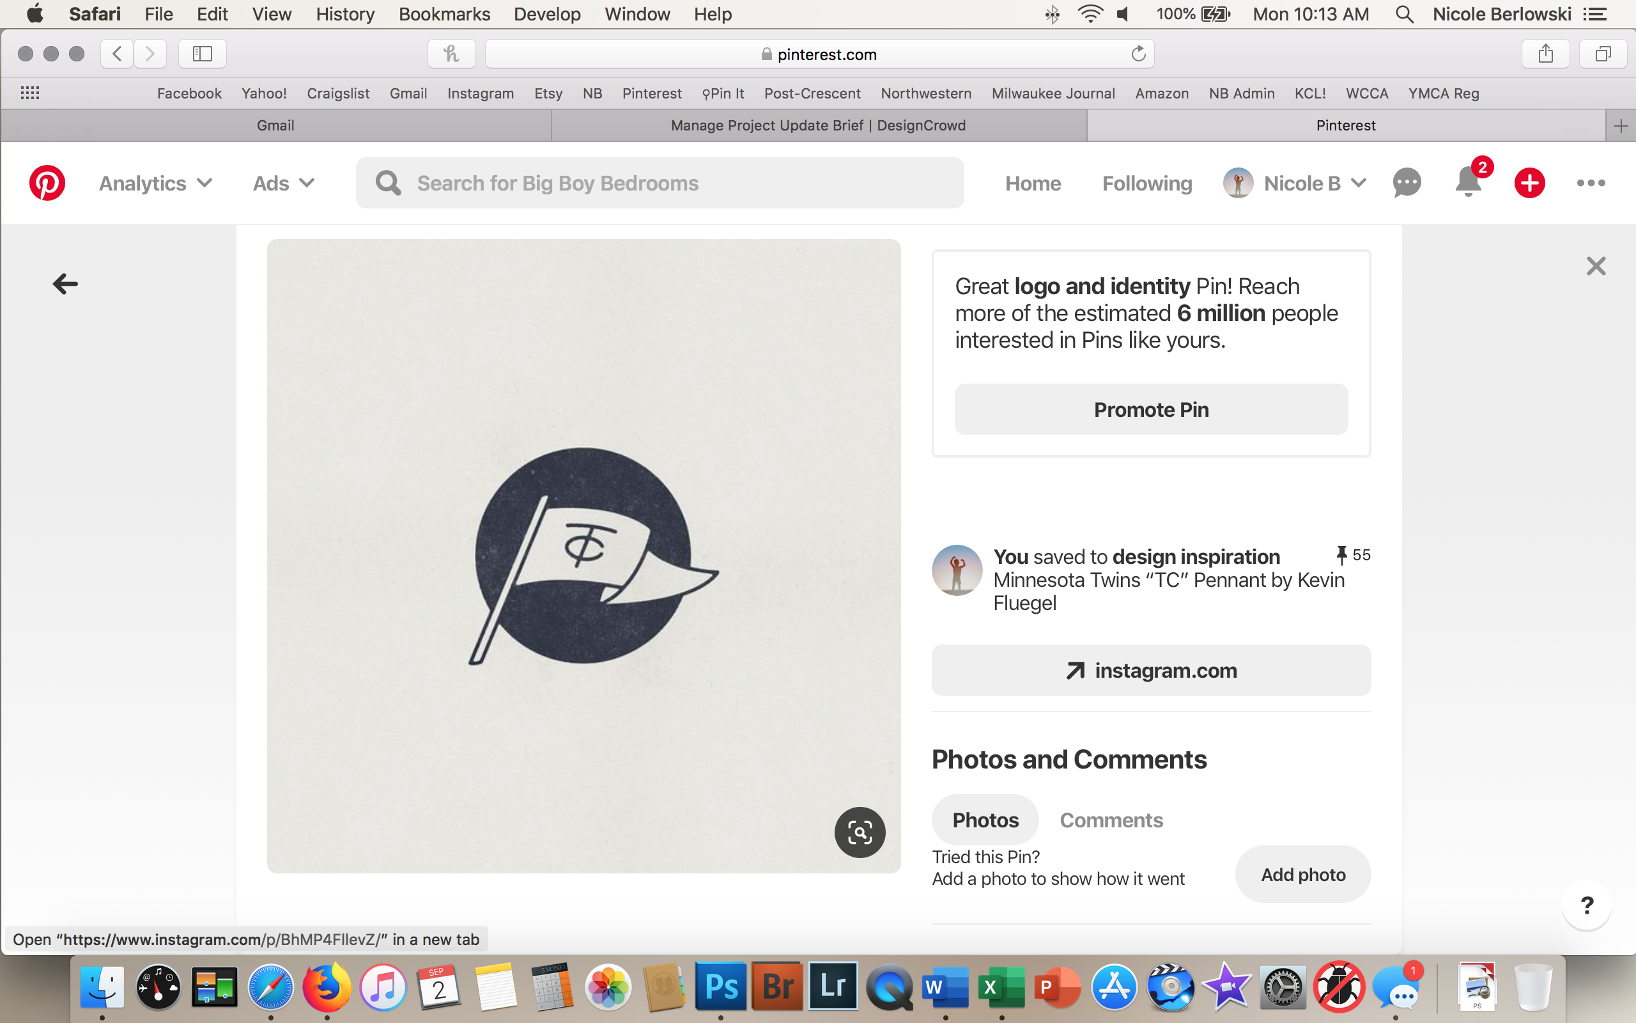Open the instagram.com source link button
This screenshot has width=1636, height=1023.
(x=1150, y=670)
